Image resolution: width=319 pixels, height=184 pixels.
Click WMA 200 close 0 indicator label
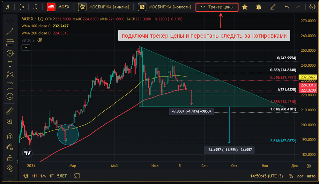[36, 33]
